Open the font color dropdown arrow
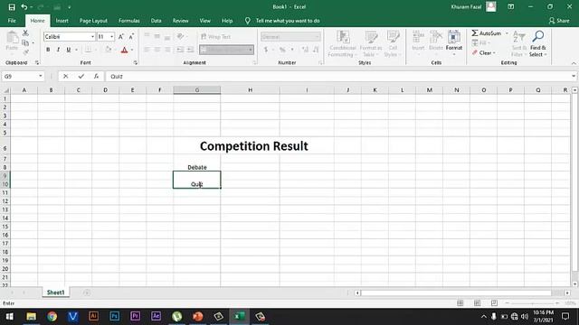Viewport: 579px width, 325px height. [132, 50]
